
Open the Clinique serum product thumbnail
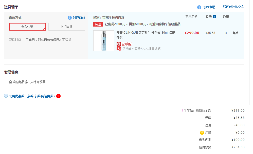(104, 41)
